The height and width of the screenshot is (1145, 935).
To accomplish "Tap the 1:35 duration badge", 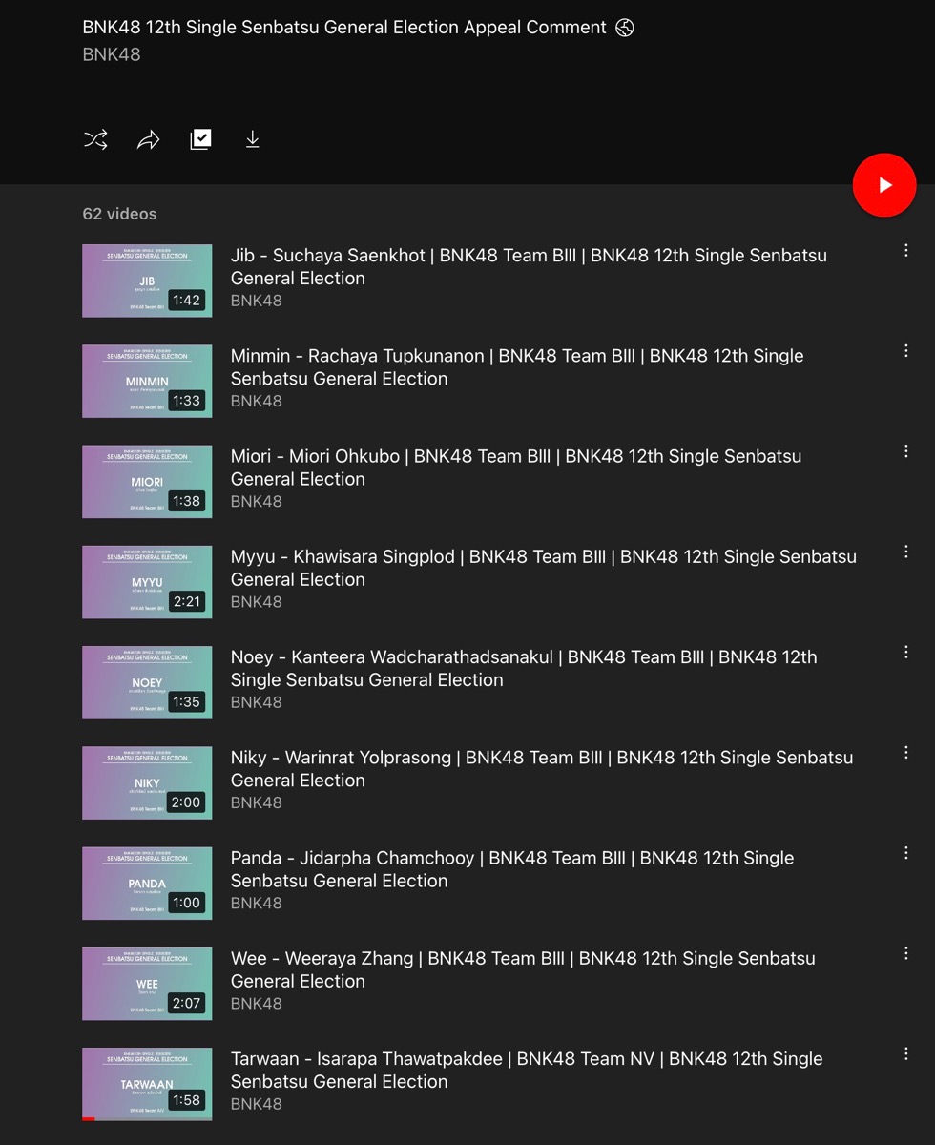I will pyautogui.click(x=187, y=701).
